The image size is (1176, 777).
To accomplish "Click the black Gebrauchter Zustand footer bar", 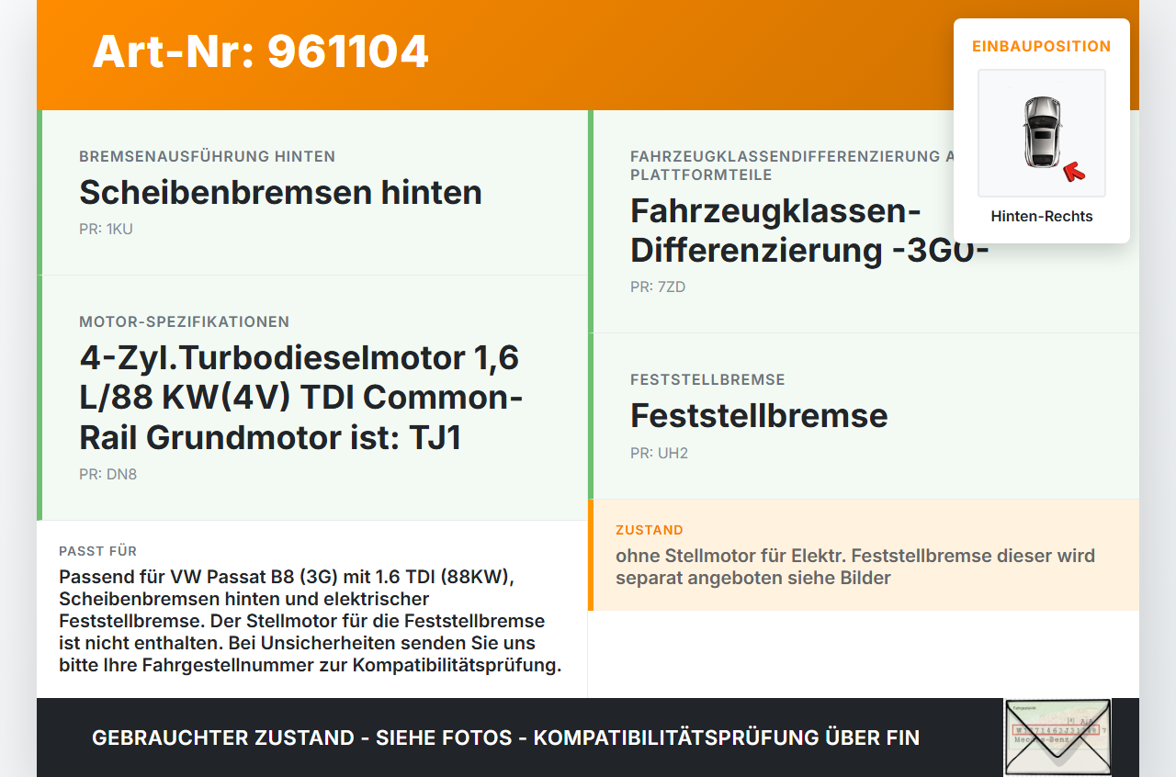I will click(505, 738).
